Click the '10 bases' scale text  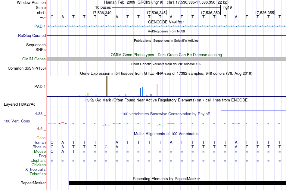tap(103, 8)
